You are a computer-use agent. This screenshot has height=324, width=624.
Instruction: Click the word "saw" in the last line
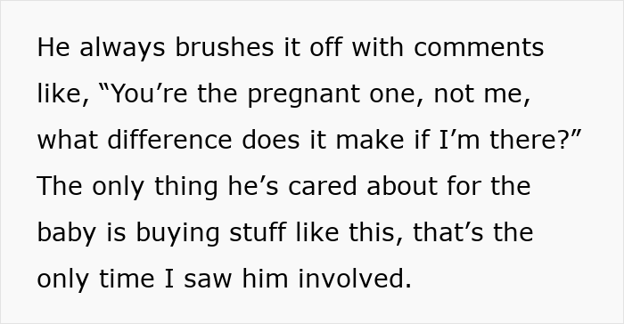208,279
